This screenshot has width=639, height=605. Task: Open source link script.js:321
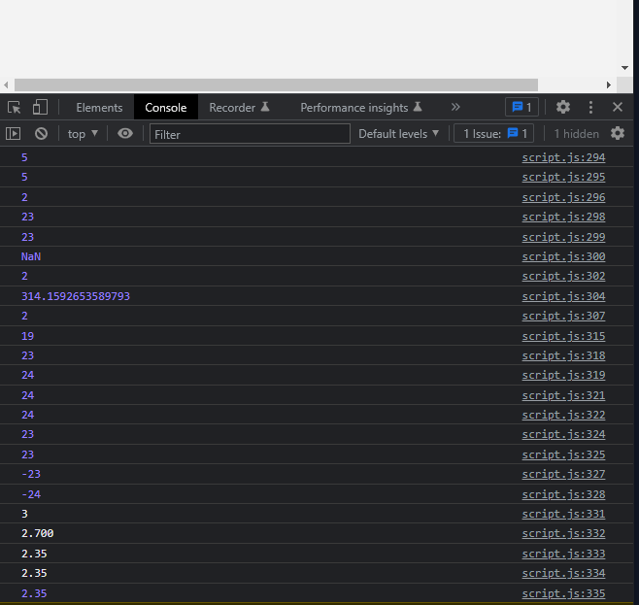(x=563, y=395)
